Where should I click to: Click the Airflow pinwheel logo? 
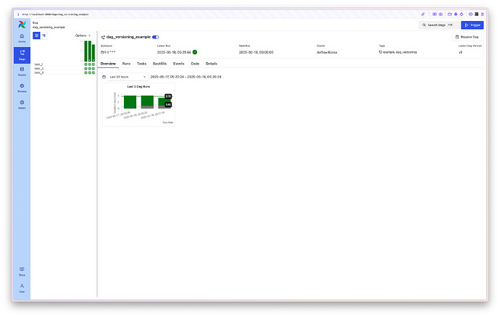click(22, 24)
